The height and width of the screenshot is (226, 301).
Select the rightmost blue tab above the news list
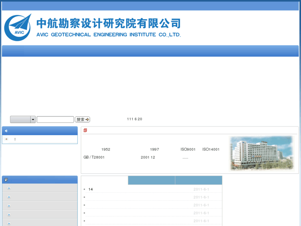(x=199, y=180)
